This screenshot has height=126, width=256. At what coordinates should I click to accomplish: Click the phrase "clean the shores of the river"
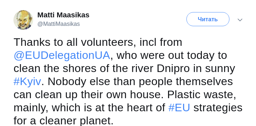(x=83, y=68)
